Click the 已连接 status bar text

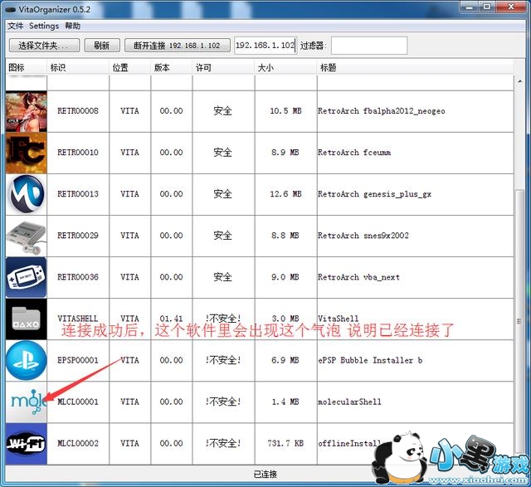click(265, 475)
